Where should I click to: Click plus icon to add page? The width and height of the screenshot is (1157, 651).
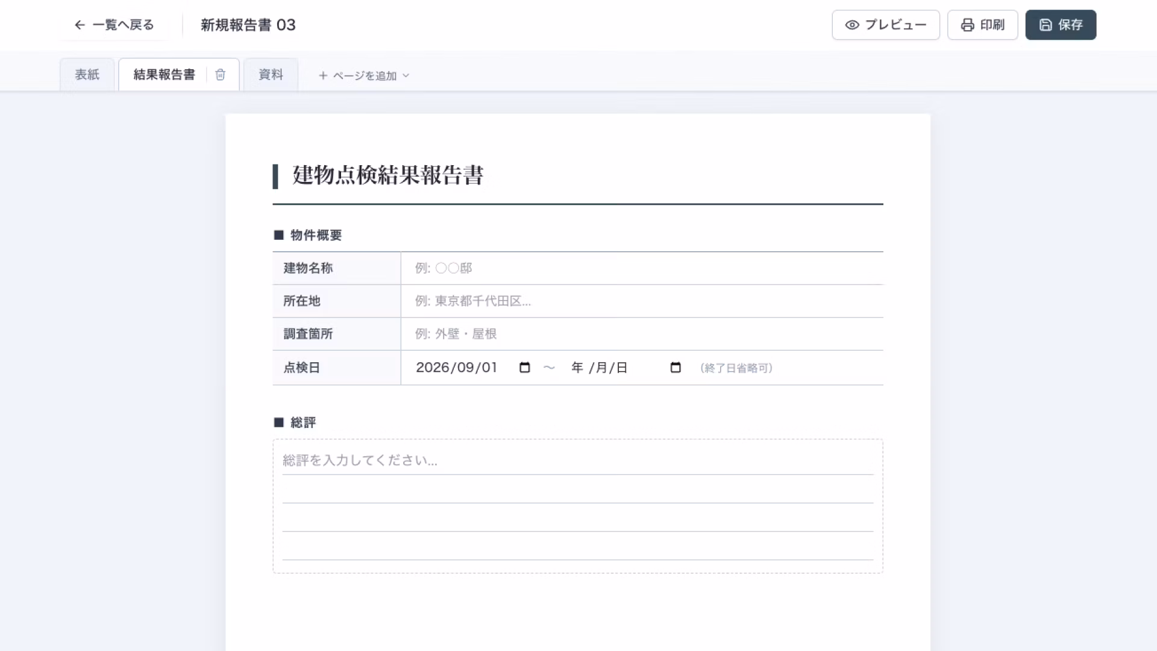click(x=323, y=75)
